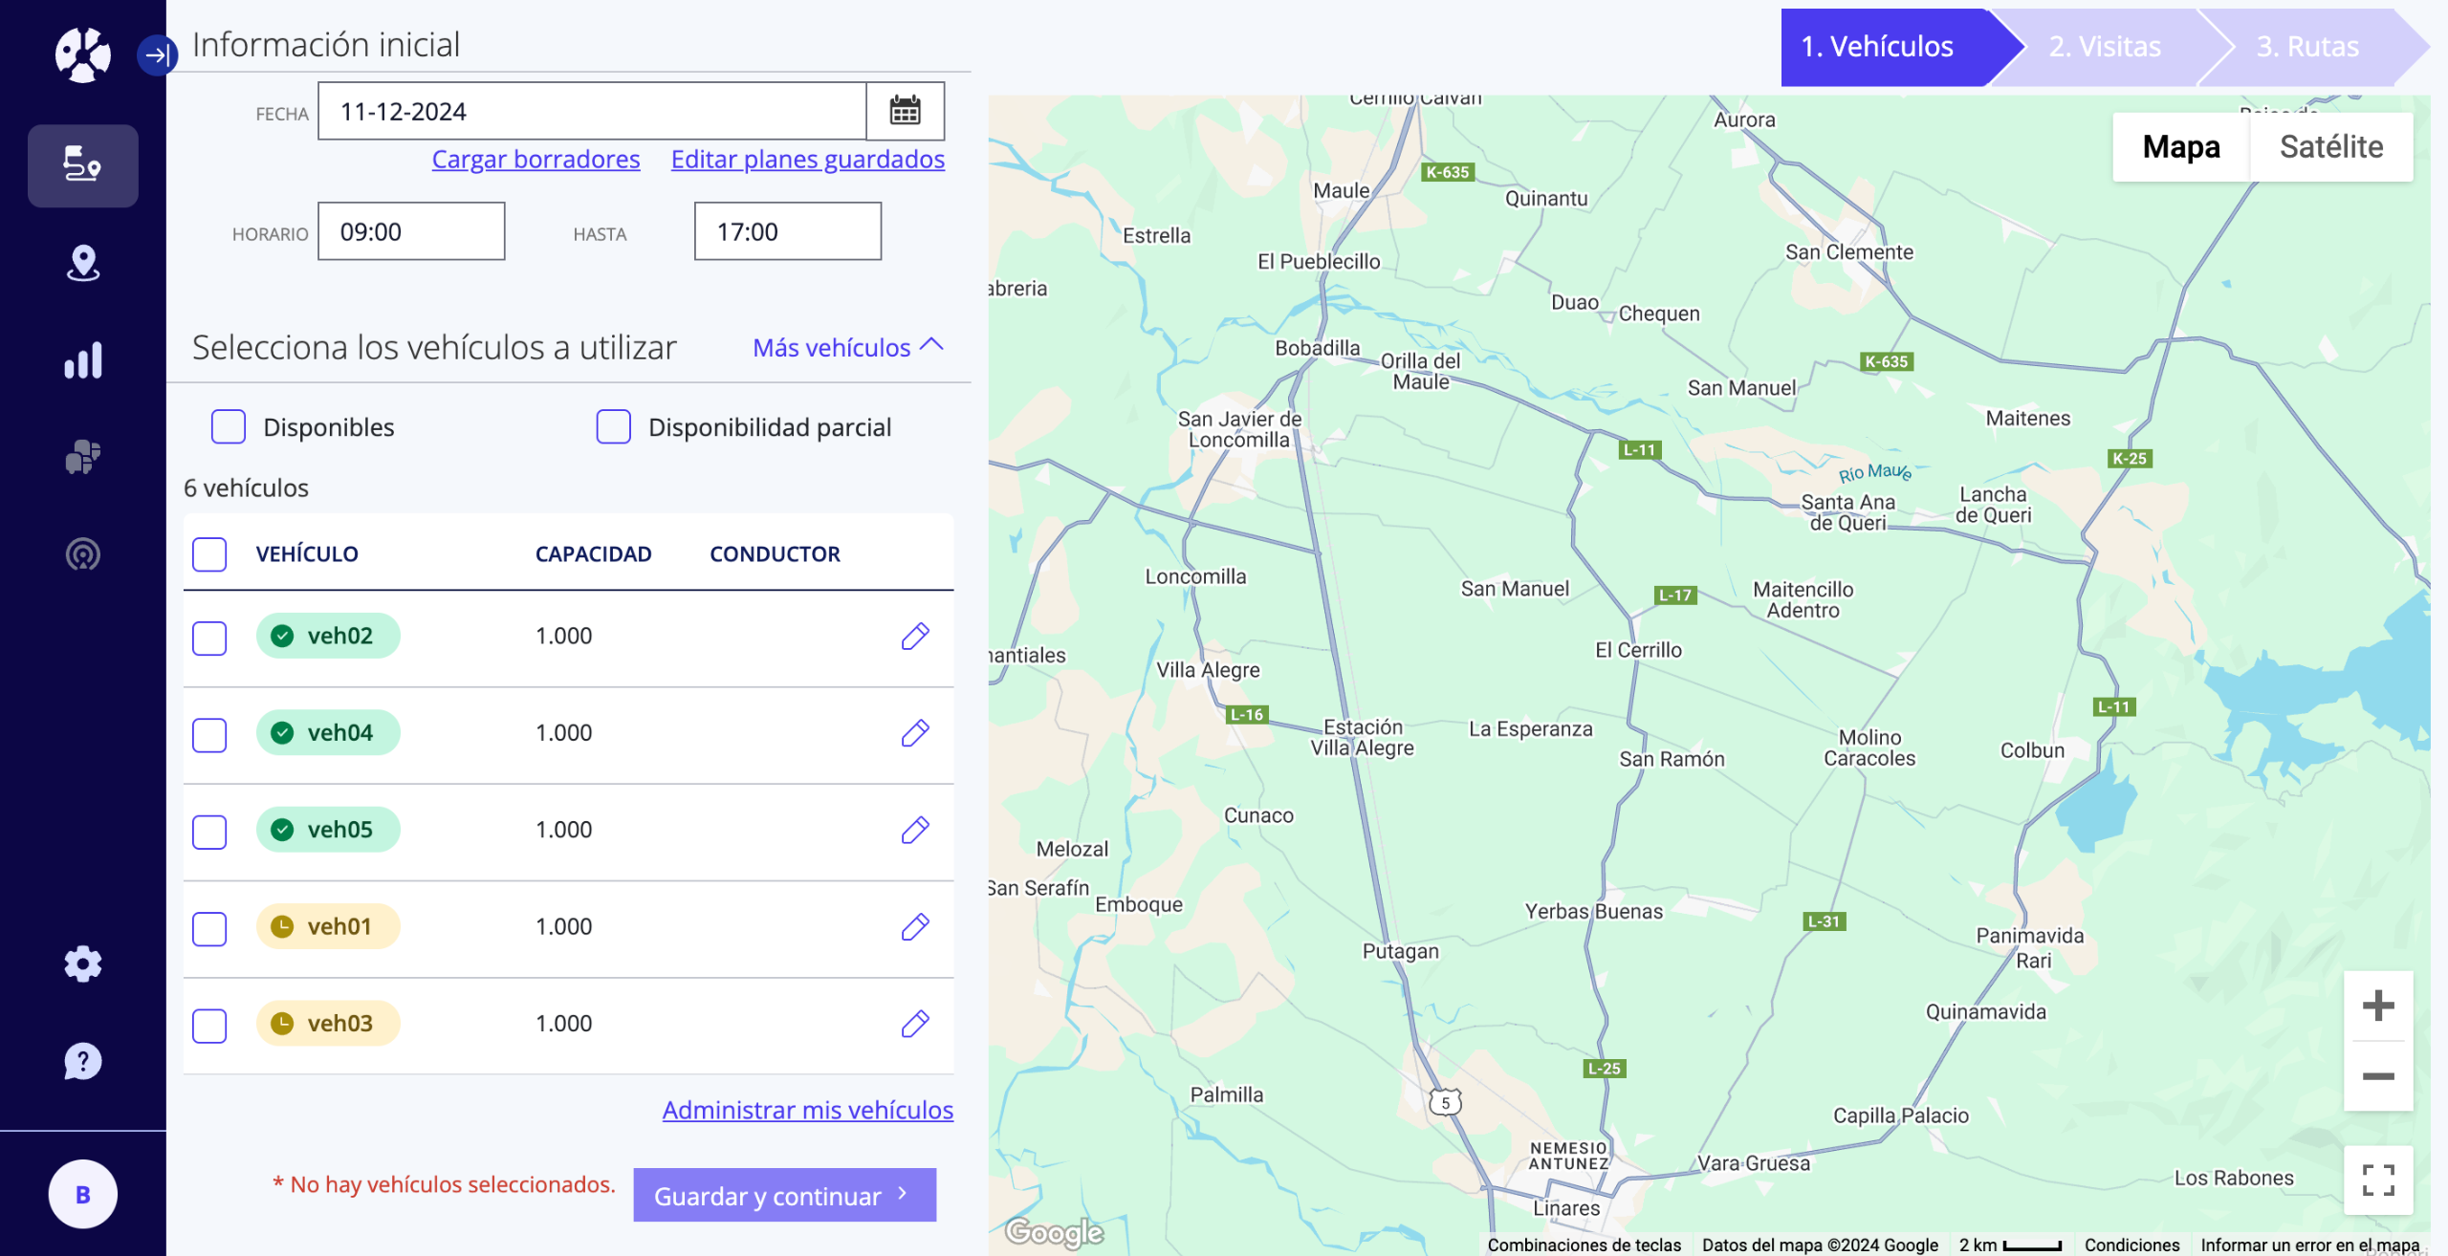This screenshot has height=1256, width=2448.
Task: Click the route planning sidebar icon
Action: tap(82, 164)
